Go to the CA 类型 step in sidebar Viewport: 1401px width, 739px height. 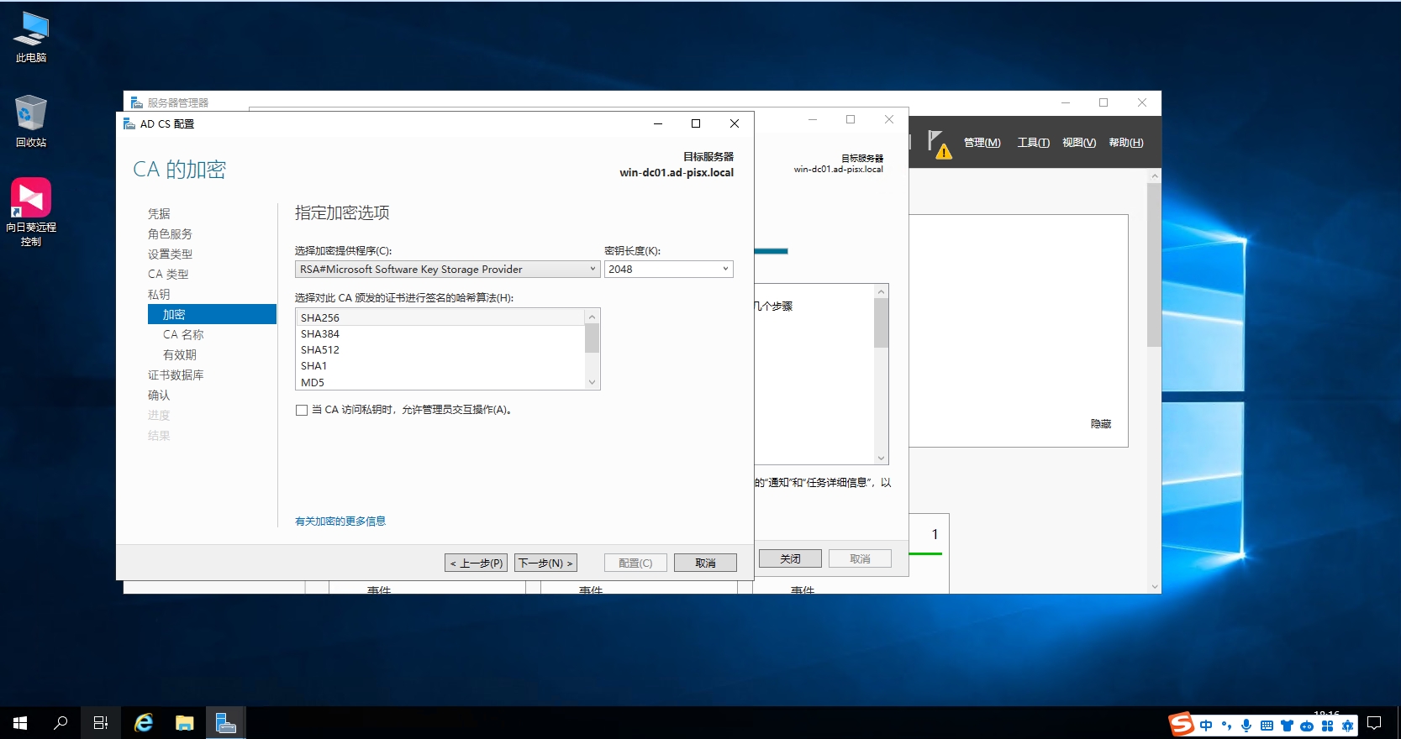(x=168, y=275)
